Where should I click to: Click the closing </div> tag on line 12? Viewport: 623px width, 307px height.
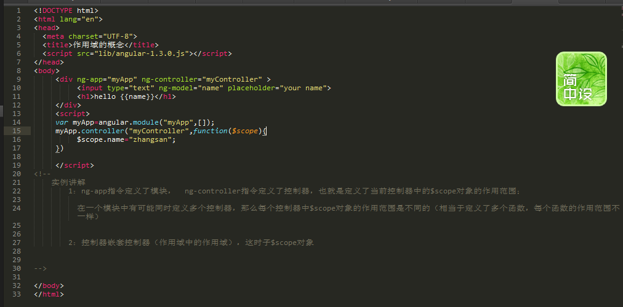pyautogui.click(x=68, y=105)
